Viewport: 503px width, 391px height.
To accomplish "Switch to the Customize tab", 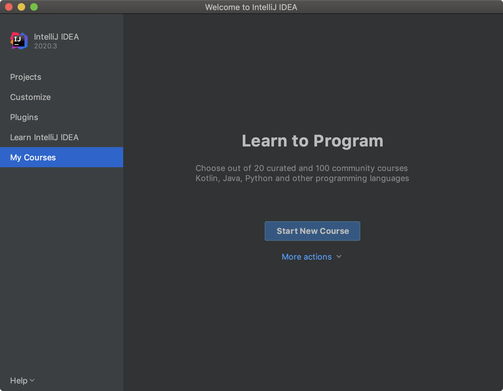I will (62, 97).
